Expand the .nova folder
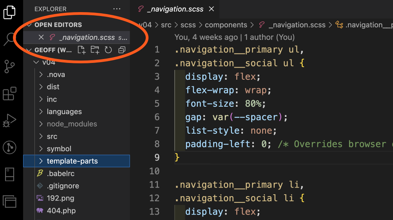 tap(56, 74)
